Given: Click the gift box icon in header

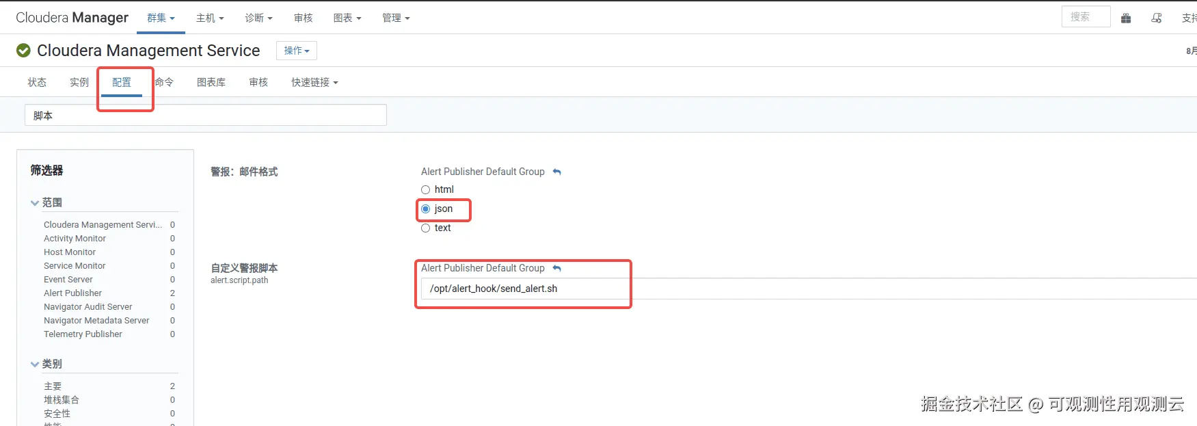Looking at the screenshot, I should click(x=1126, y=18).
